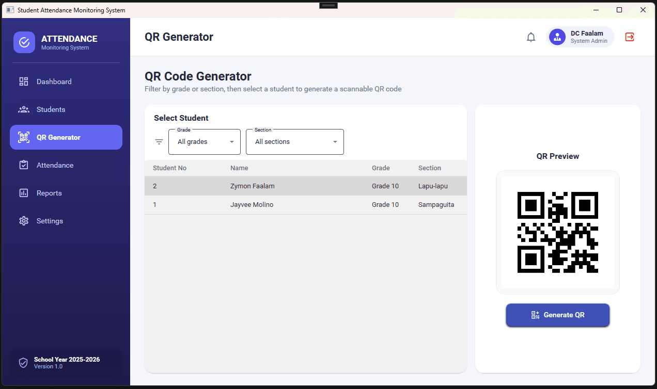Click the Settings gear icon
The width and height of the screenshot is (657, 389).
pos(24,221)
